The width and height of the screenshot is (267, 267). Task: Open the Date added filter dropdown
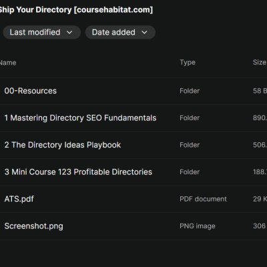pos(120,32)
